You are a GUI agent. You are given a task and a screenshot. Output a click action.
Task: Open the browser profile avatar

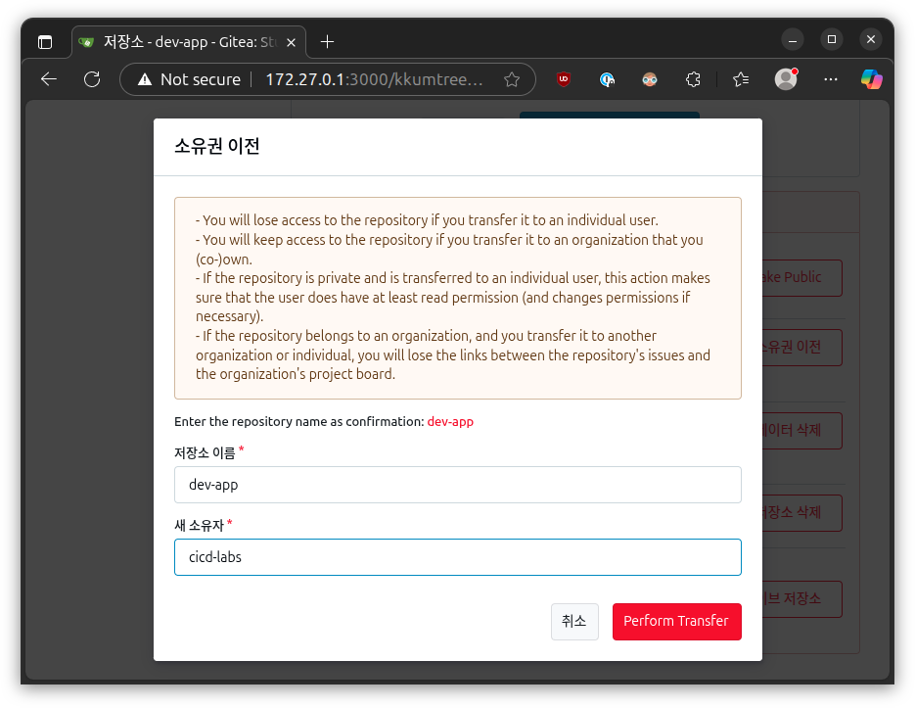point(786,79)
